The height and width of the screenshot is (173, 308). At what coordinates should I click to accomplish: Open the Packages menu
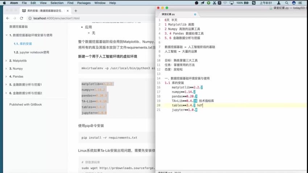[x=84, y=3]
